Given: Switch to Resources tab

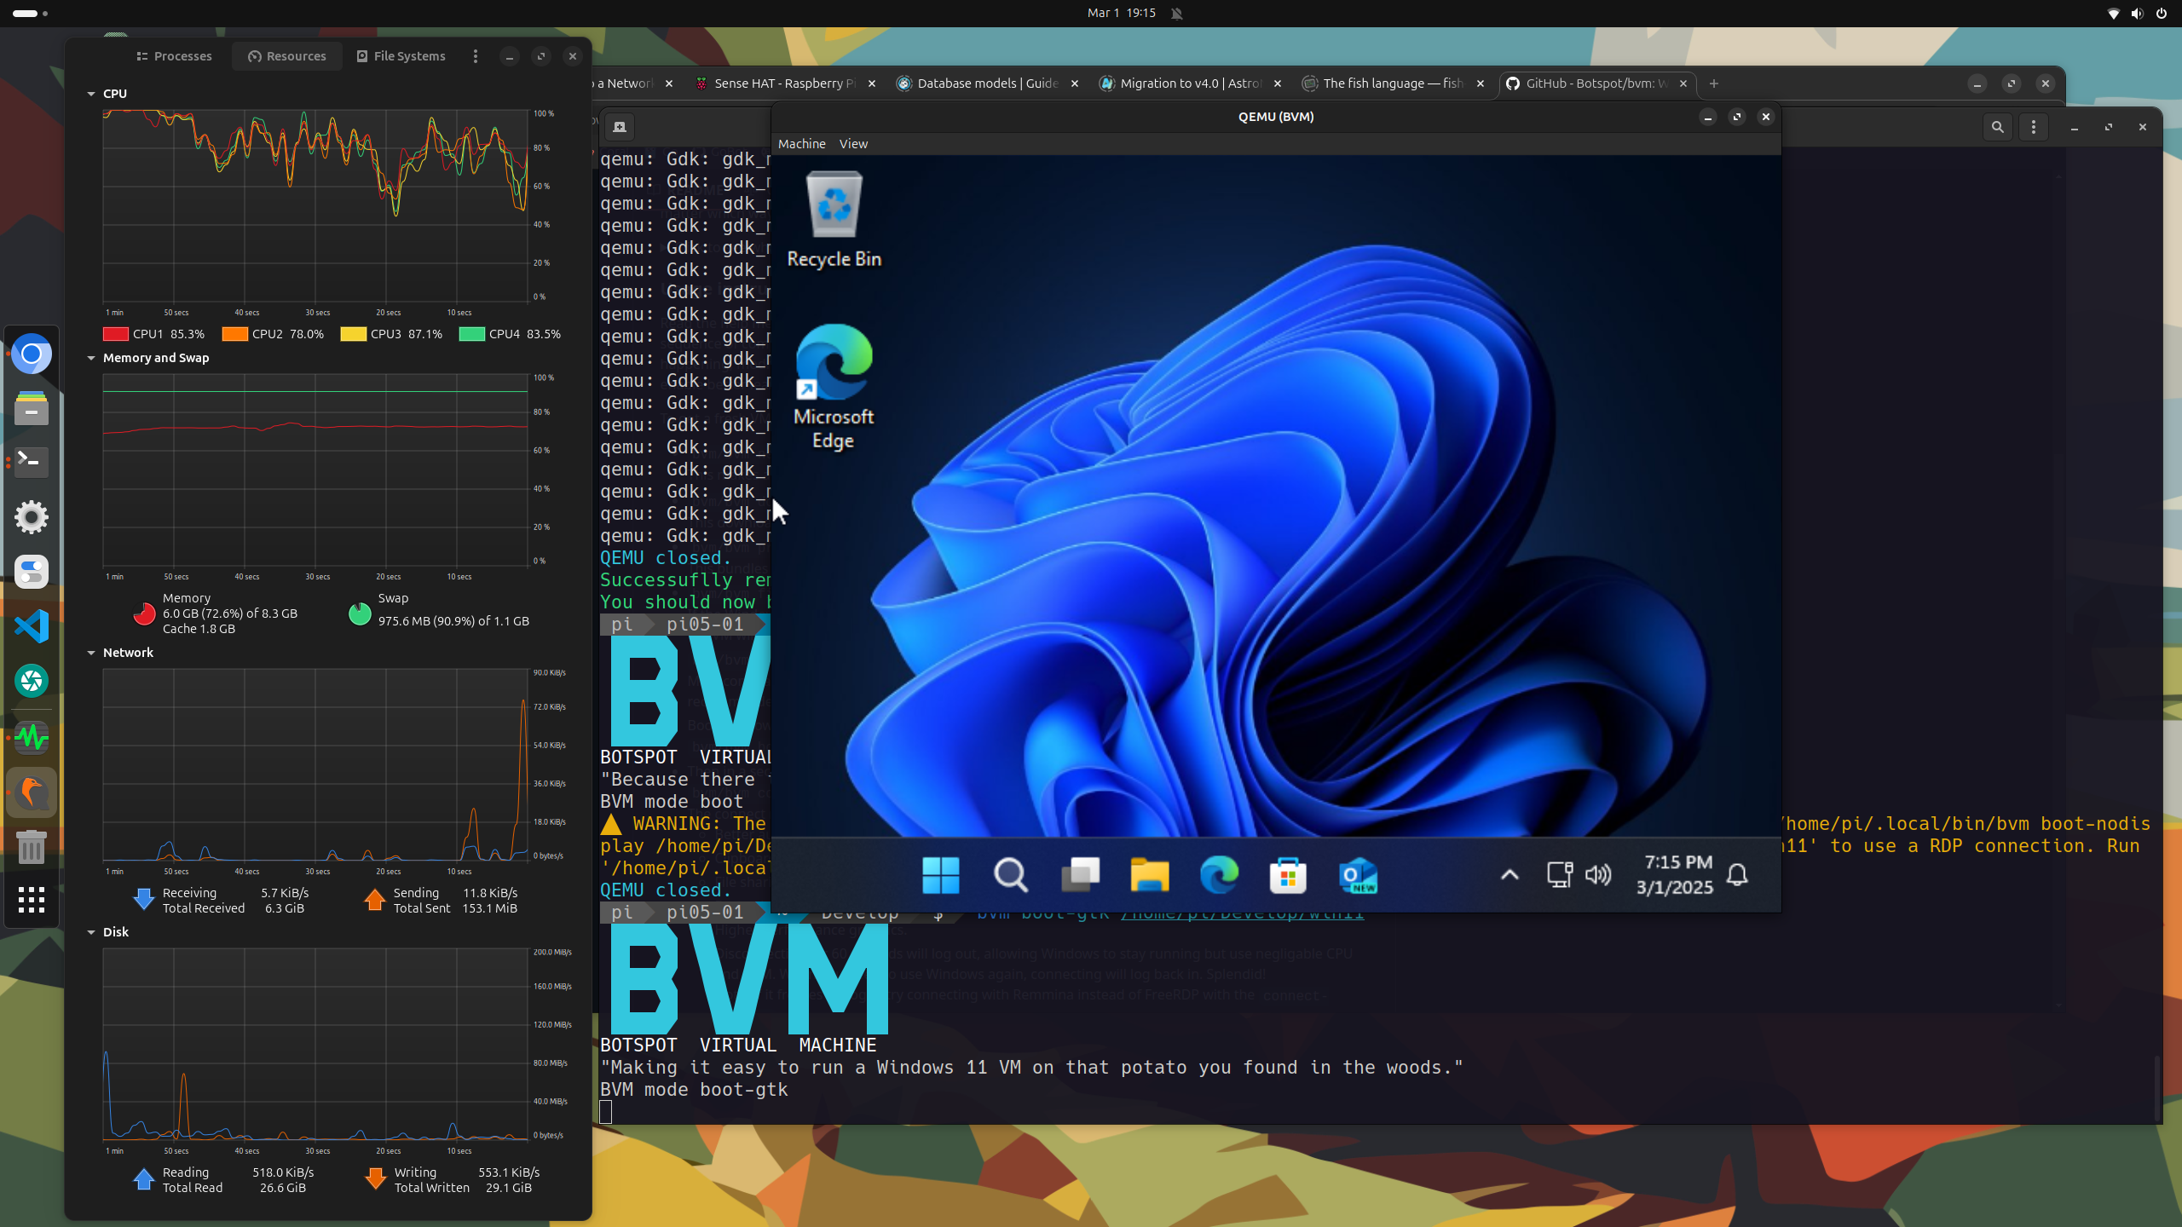Looking at the screenshot, I should [x=287, y=56].
